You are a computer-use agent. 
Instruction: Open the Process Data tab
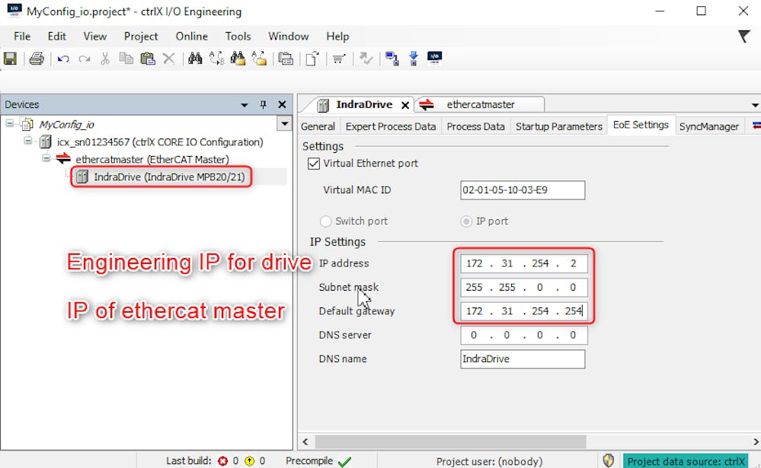(475, 126)
